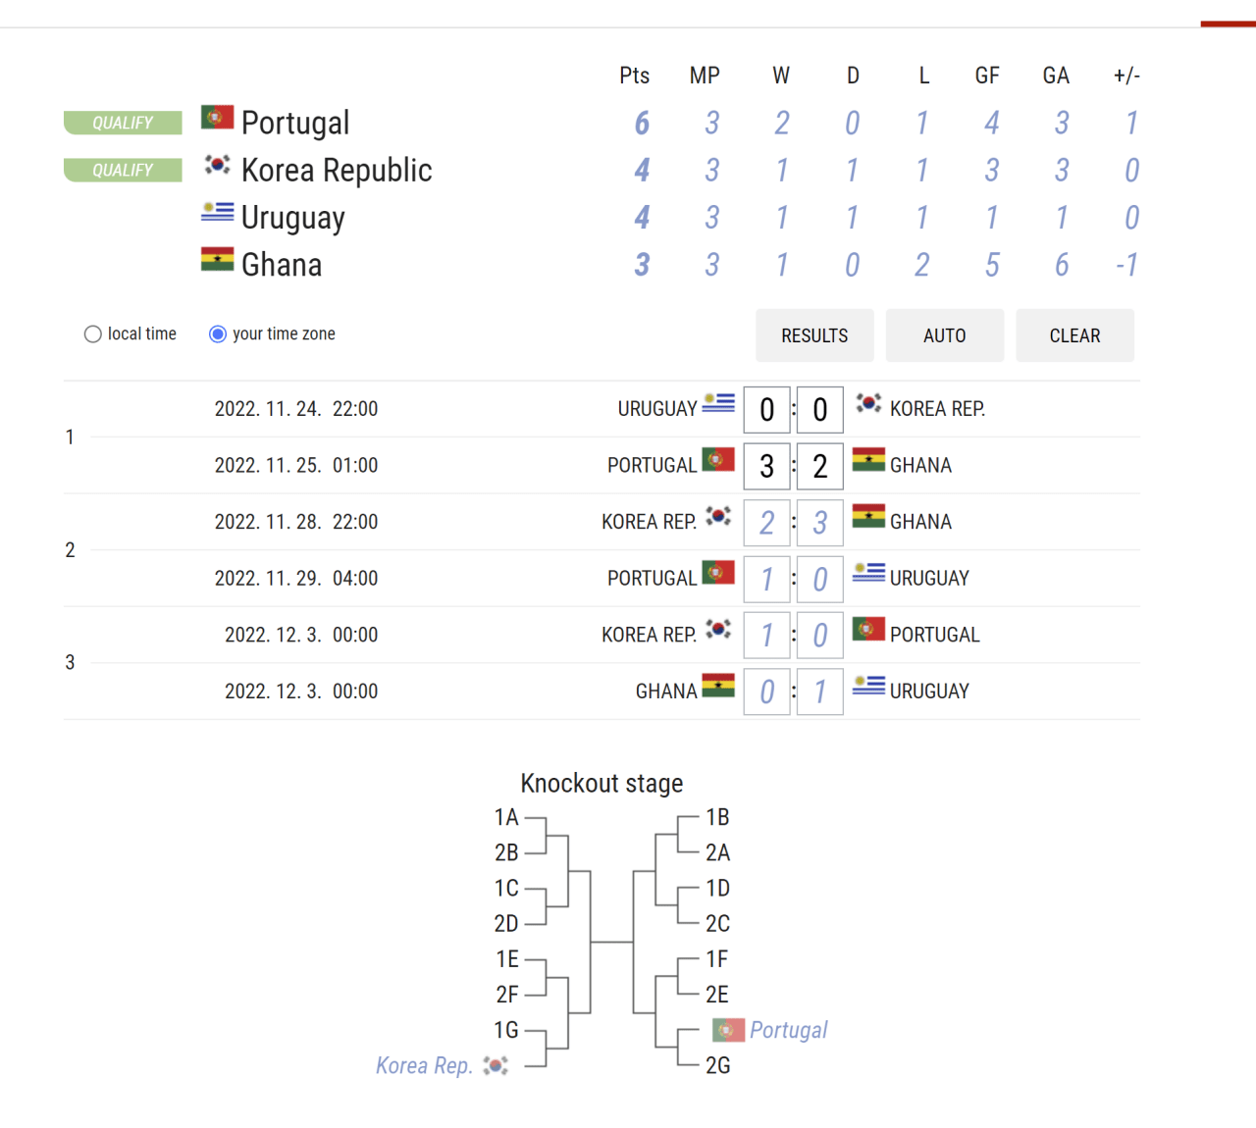Viewport: 1256px width, 1128px height.
Task: Click Korea Rep. score box versus Portugal
Action: coord(767,636)
